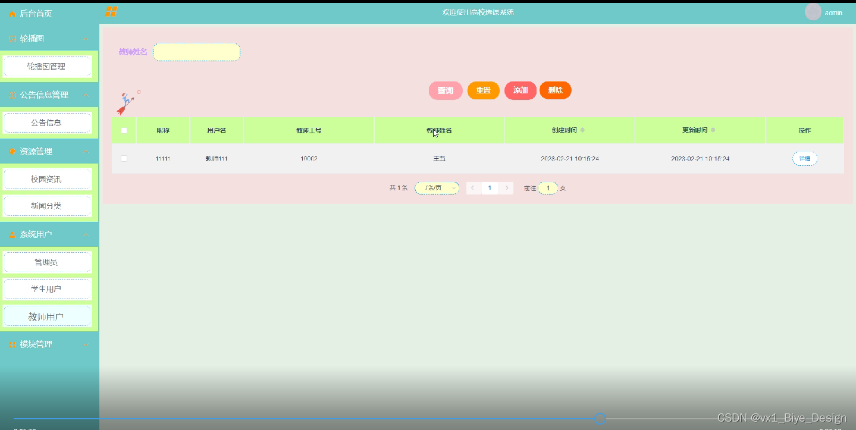Click the cell showing 10002
The height and width of the screenshot is (430, 856).
(x=309, y=159)
